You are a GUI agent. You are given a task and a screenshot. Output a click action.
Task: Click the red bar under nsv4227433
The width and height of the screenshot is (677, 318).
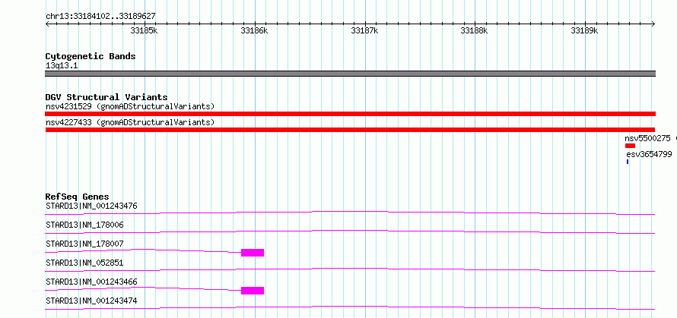pyautogui.click(x=350, y=130)
